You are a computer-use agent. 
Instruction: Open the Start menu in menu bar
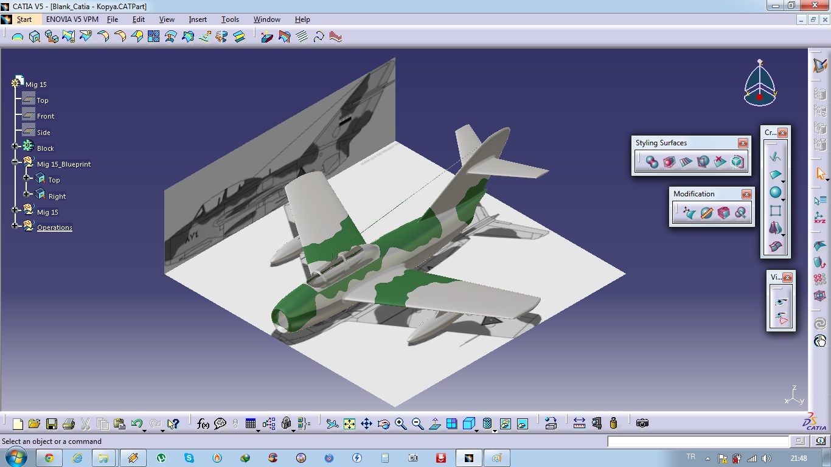[x=24, y=19]
